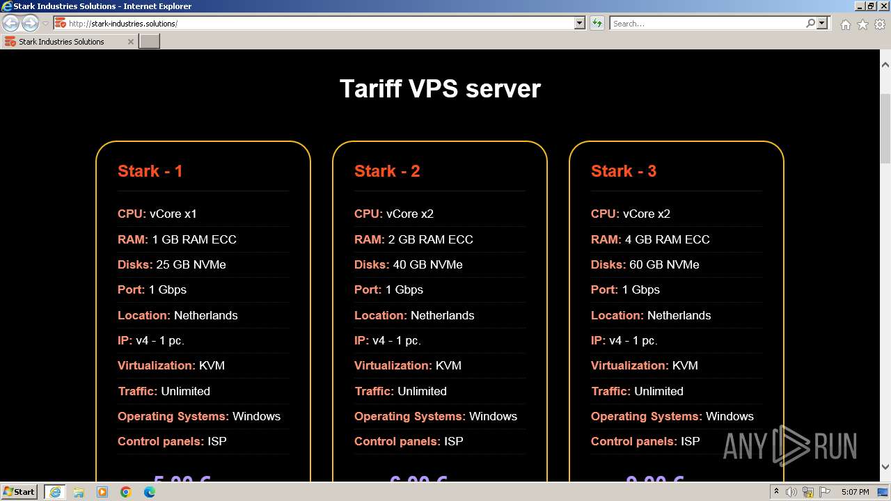
Task: Open the network tray icon
Action: (808, 492)
